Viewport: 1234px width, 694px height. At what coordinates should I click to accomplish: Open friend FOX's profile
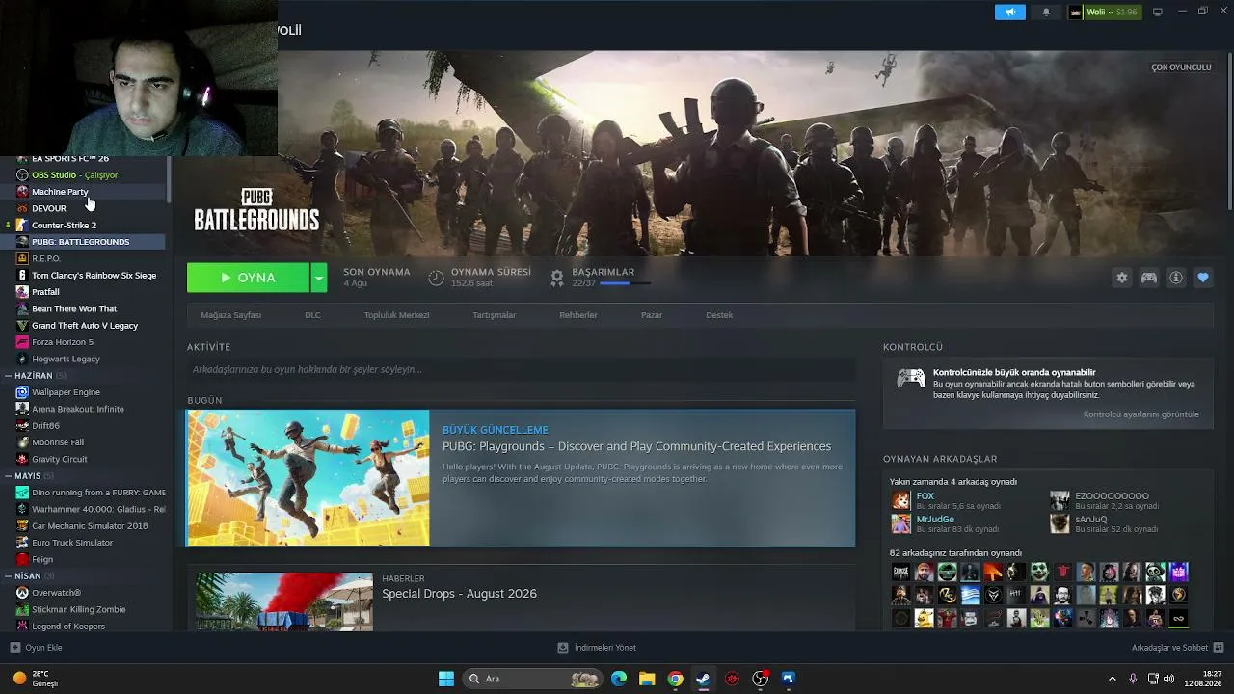(x=925, y=496)
